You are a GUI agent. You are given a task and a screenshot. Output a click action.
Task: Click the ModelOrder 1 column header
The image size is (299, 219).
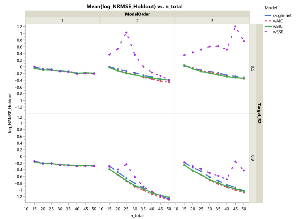62,21
